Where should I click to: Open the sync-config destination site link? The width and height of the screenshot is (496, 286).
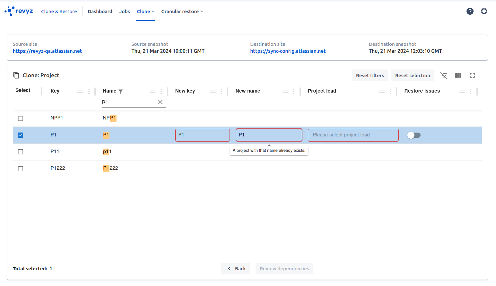[288, 51]
